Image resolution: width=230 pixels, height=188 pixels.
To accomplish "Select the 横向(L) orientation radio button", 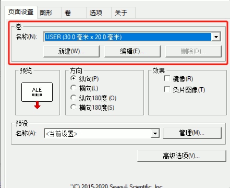I will click(74, 88).
